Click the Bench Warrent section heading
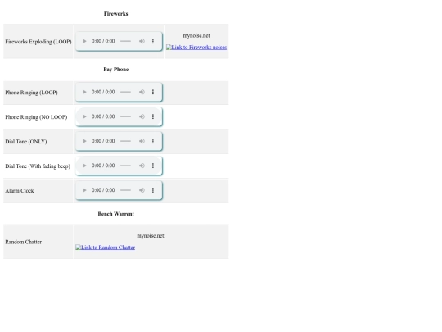Screen dimensions: 442x332 [x=116, y=214]
